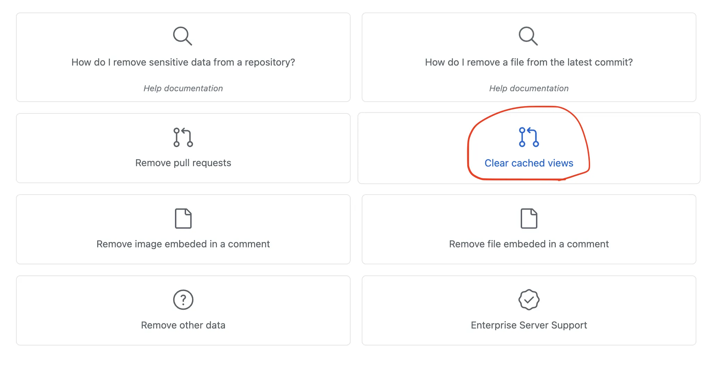Open "How do I remove sensitive data from a repository?"
This screenshot has height=367, width=704.
point(183,62)
